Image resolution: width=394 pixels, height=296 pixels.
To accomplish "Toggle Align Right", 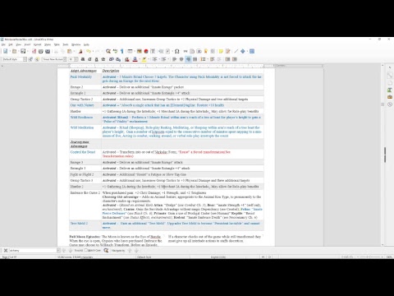I will (x=188, y=59).
